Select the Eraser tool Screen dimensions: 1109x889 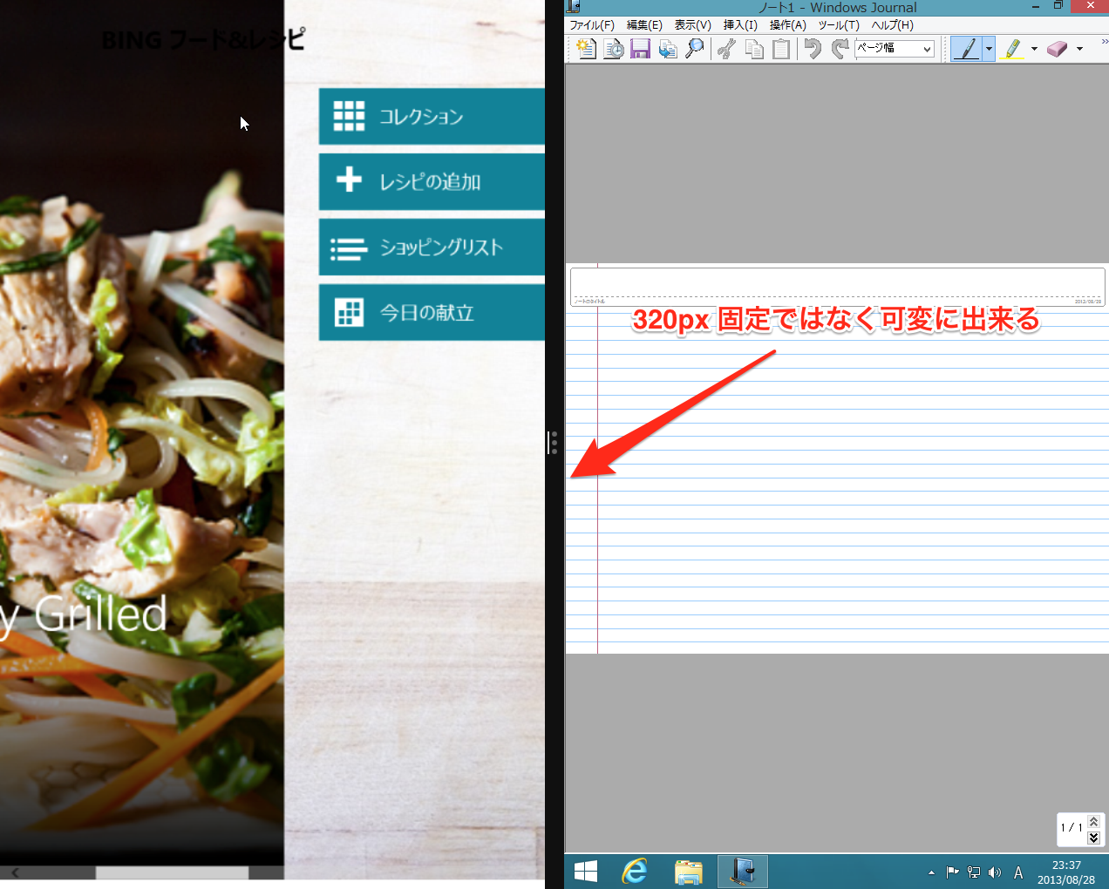point(1057,49)
